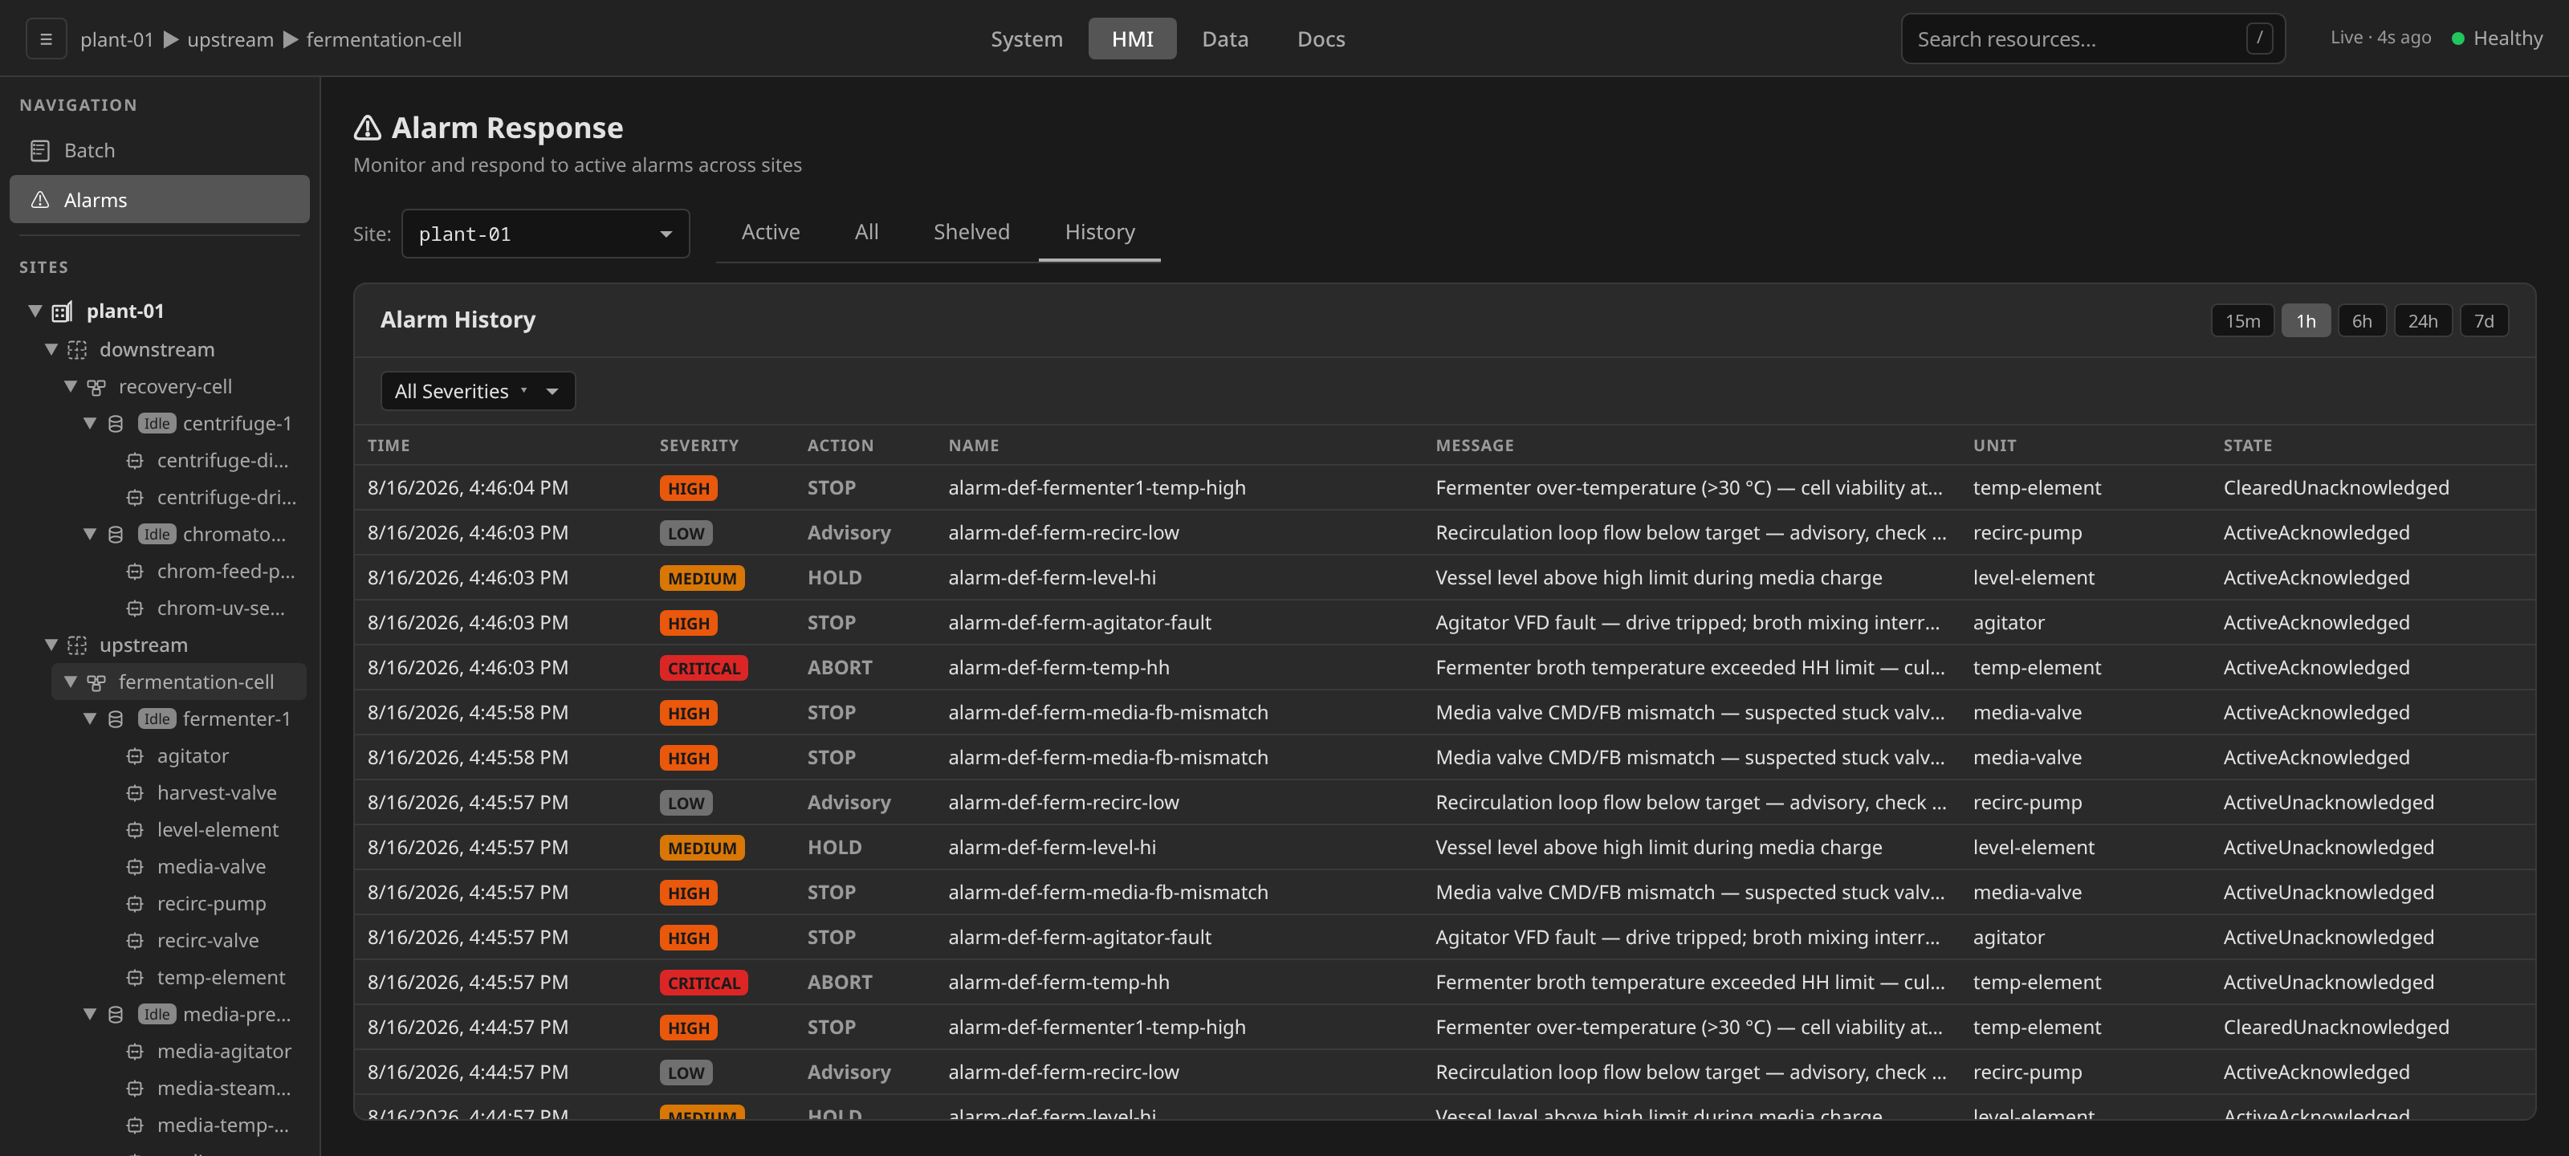Open the All Severities filter dropdown
Screen dimensions: 2569x1156
click(x=478, y=391)
